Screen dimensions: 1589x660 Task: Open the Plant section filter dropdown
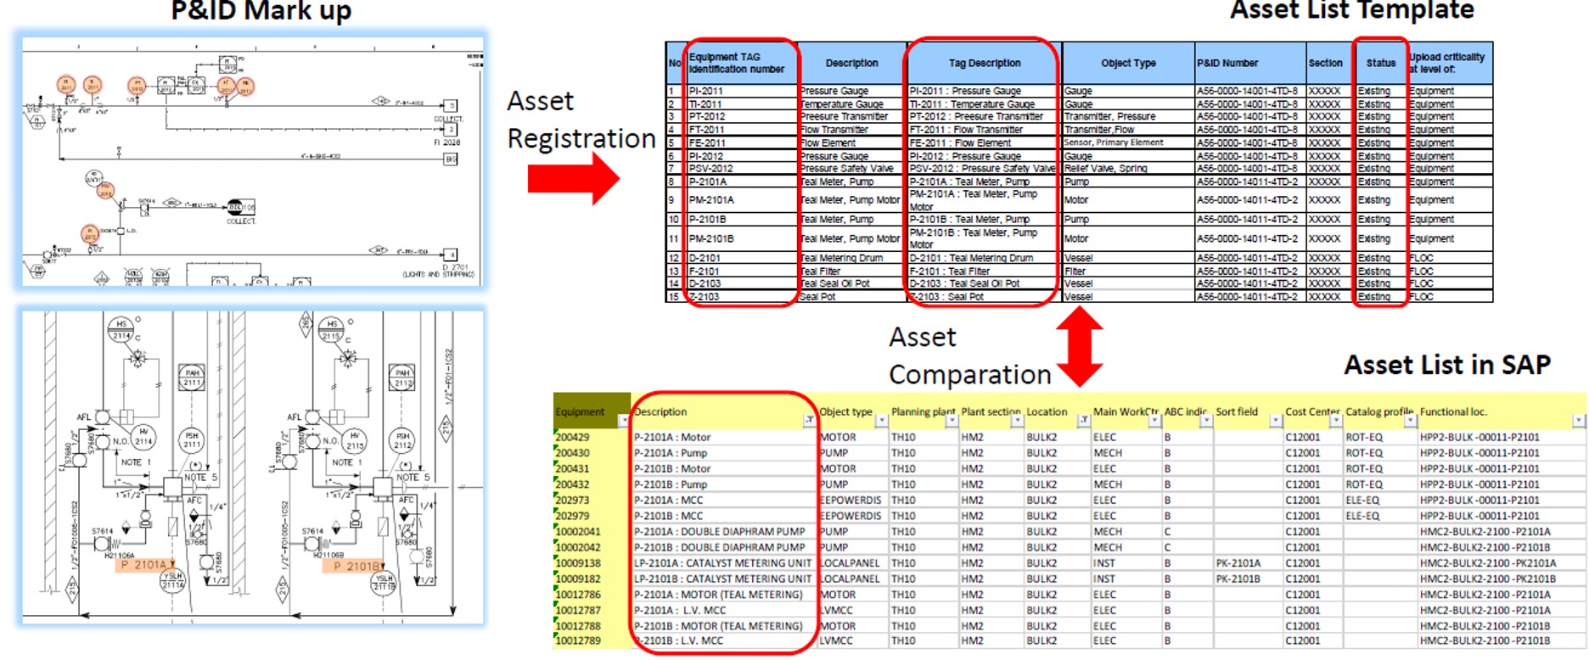coord(1016,421)
